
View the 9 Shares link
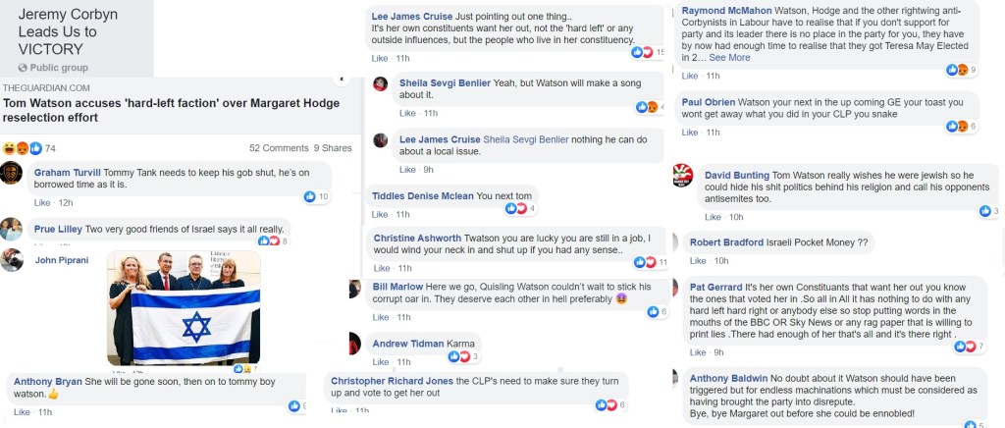[x=333, y=148]
